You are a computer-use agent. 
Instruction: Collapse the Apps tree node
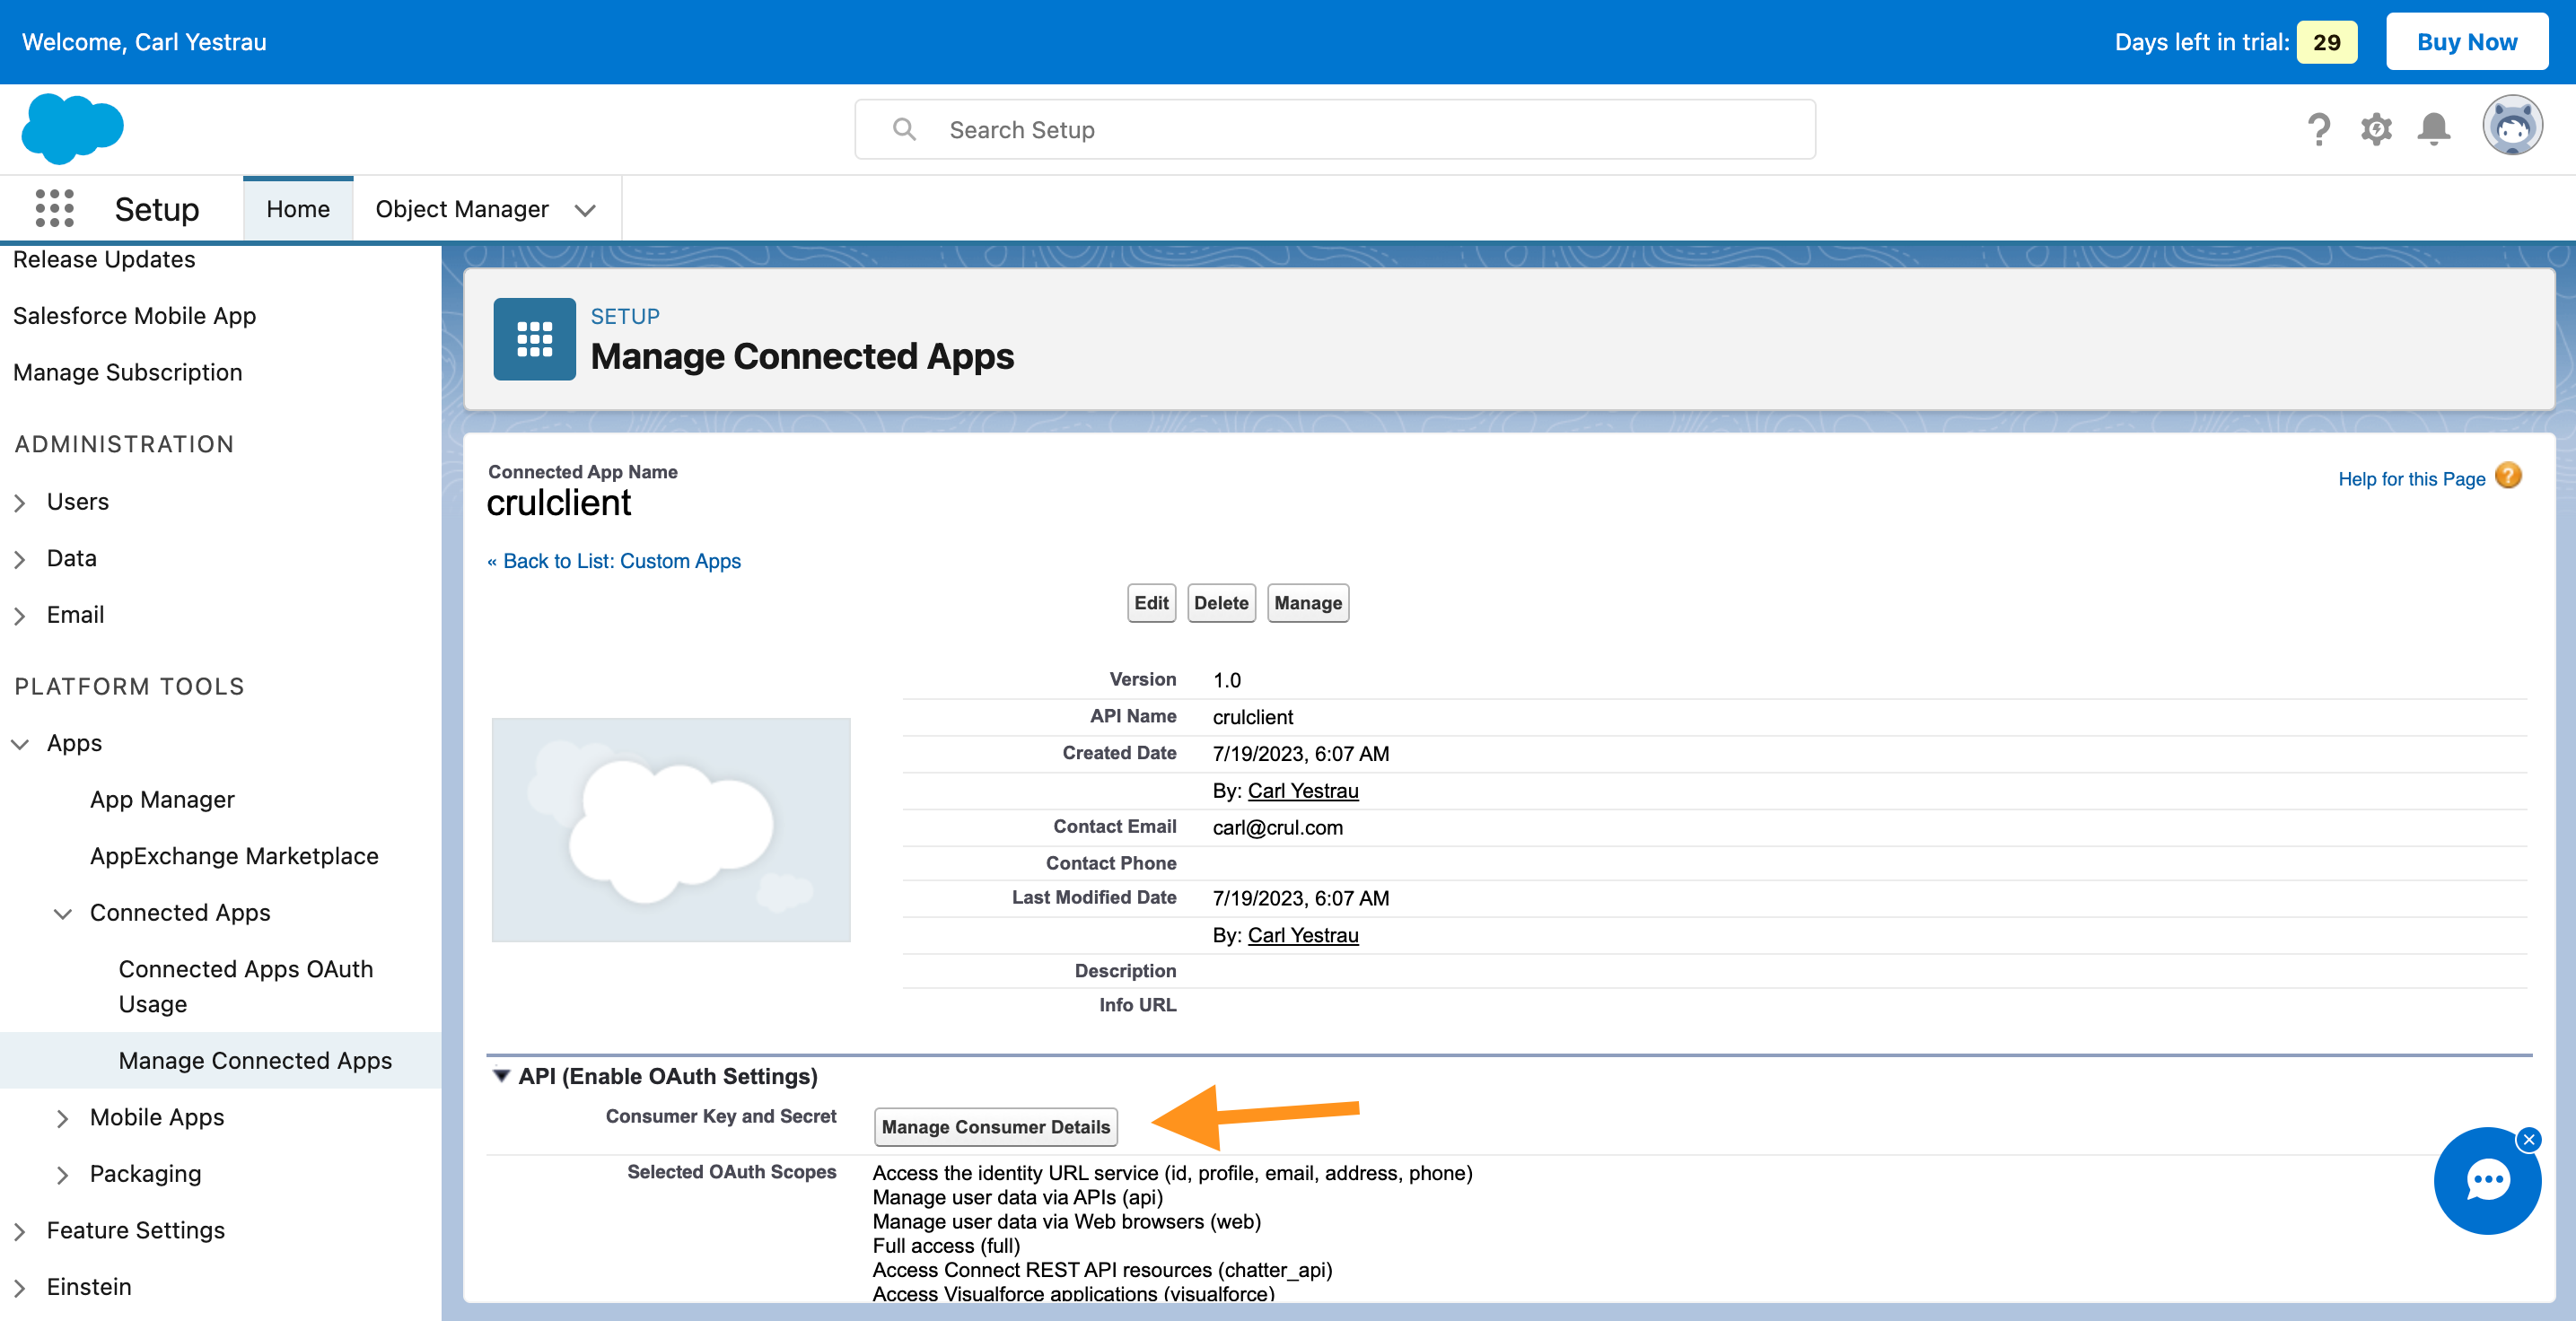pos(19,743)
